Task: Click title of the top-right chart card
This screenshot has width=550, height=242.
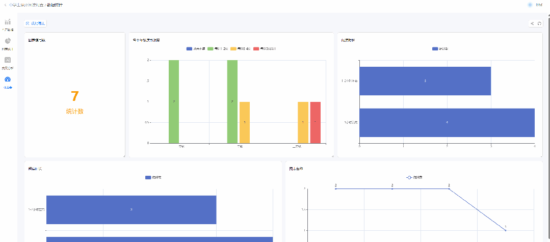Action: (348, 40)
